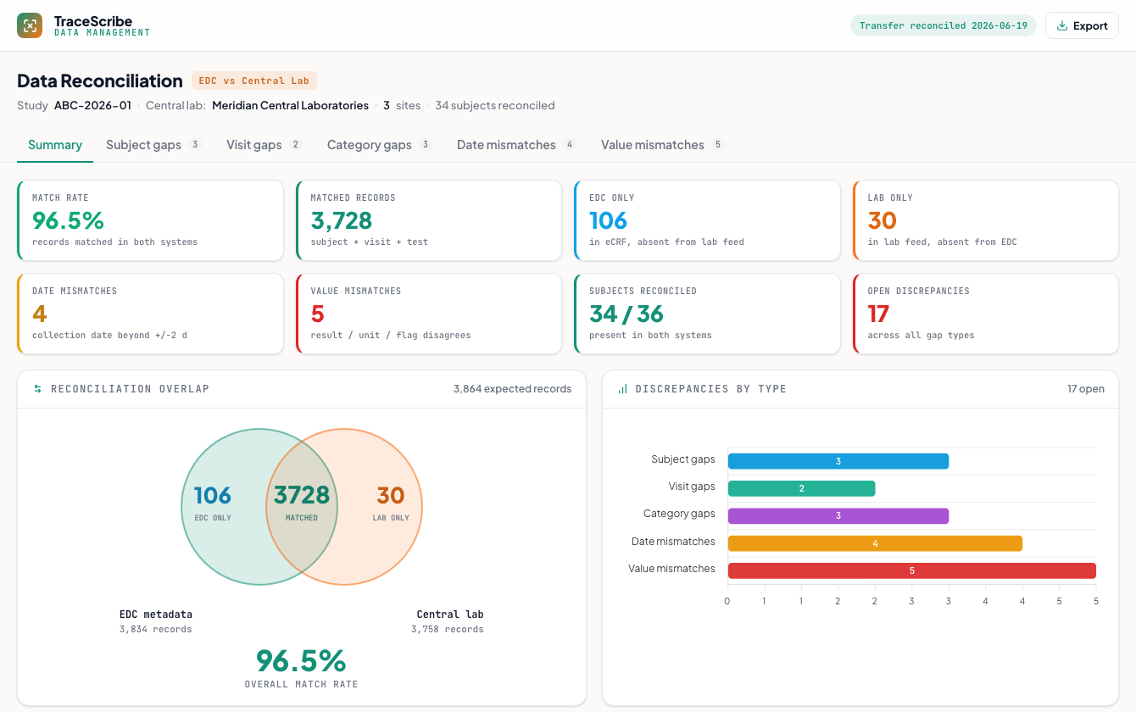Click the 34 subjects reconciled text
Screen dimensions: 1136x712
[495, 106]
